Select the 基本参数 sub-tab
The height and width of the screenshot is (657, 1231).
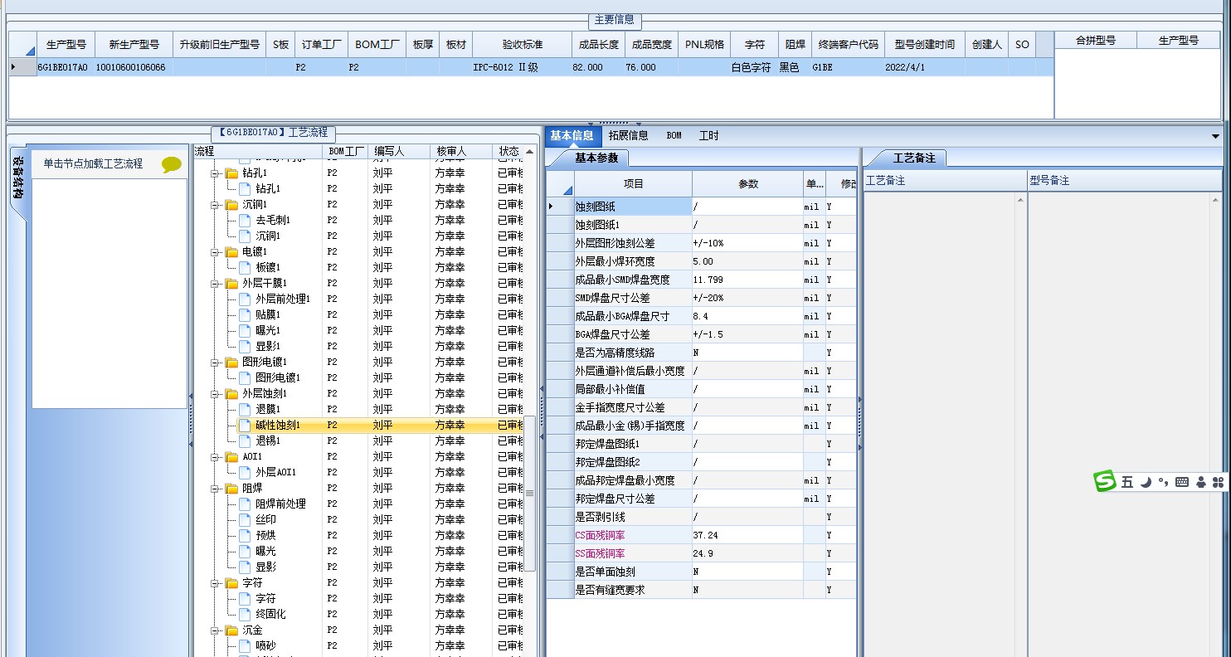596,158
